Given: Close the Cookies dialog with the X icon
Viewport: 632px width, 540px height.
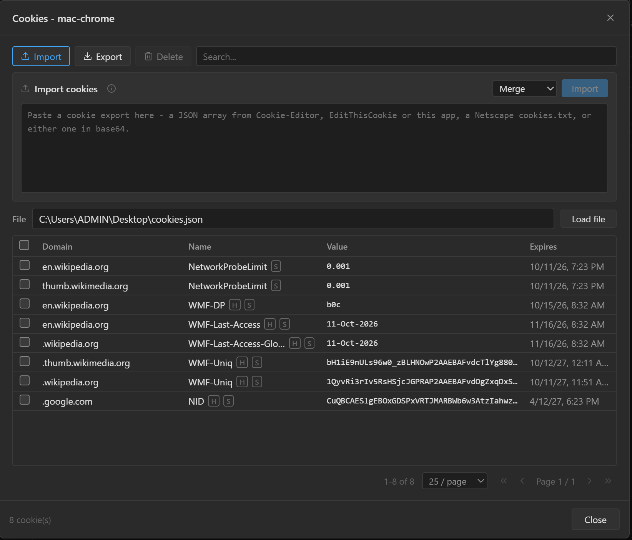Looking at the screenshot, I should (610, 18).
